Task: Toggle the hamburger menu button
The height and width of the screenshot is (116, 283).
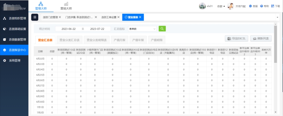Action: point(35,17)
